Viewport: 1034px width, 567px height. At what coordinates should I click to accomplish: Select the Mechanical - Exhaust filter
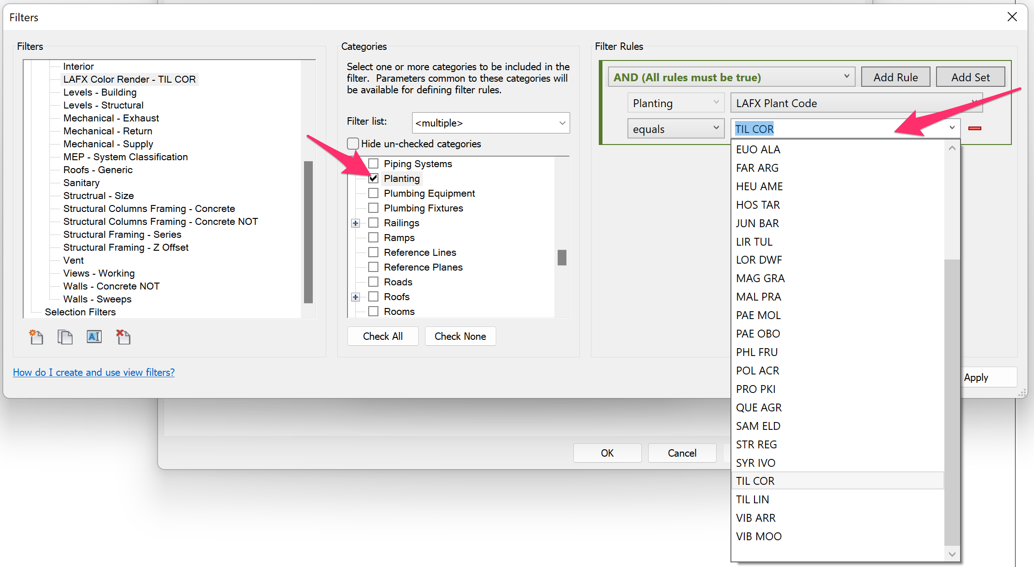[111, 118]
